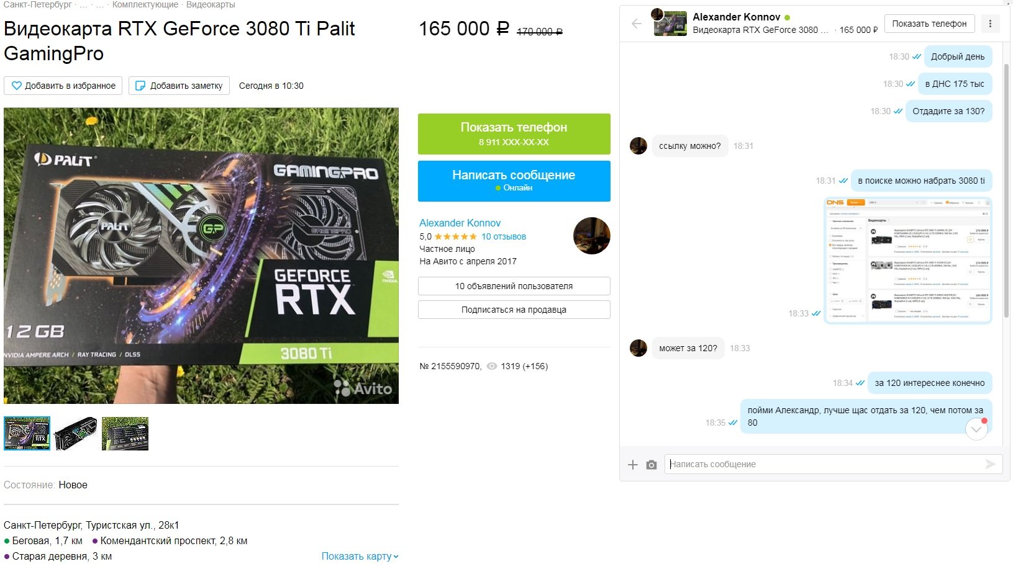Open the '10 отзывов' reviews link
1013x564 pixels.
coord(504,236)
